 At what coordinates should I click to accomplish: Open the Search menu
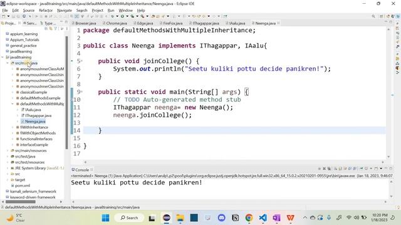coord(82,11)
